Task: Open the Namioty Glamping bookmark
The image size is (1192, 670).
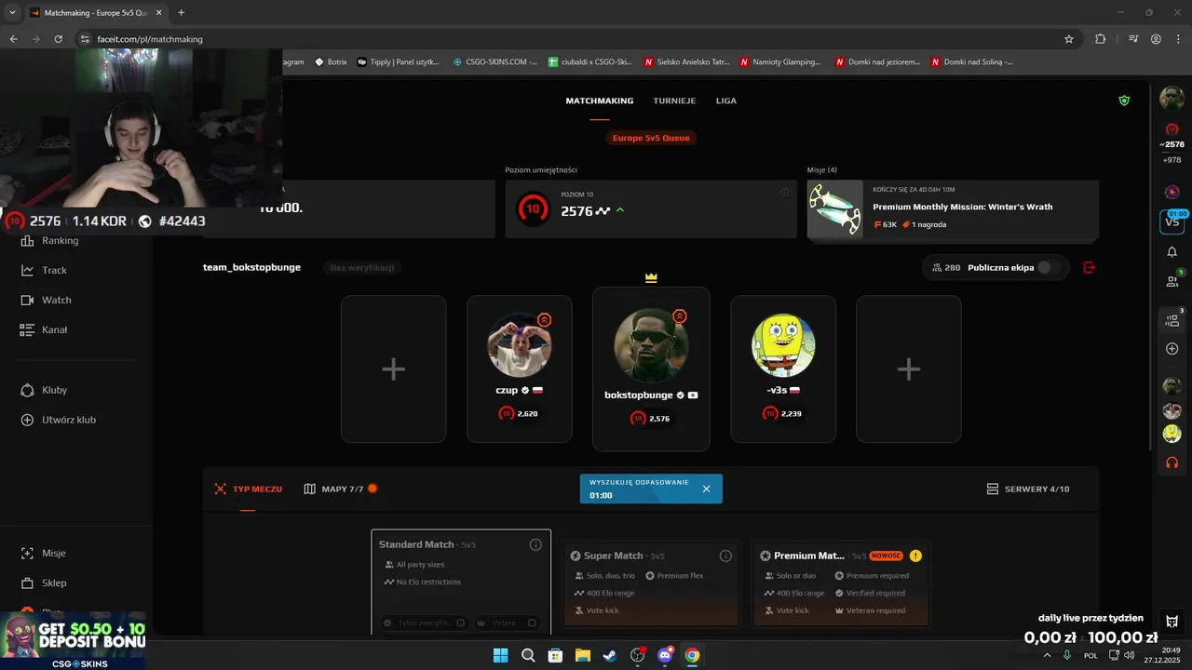Action: pos(780,62)
